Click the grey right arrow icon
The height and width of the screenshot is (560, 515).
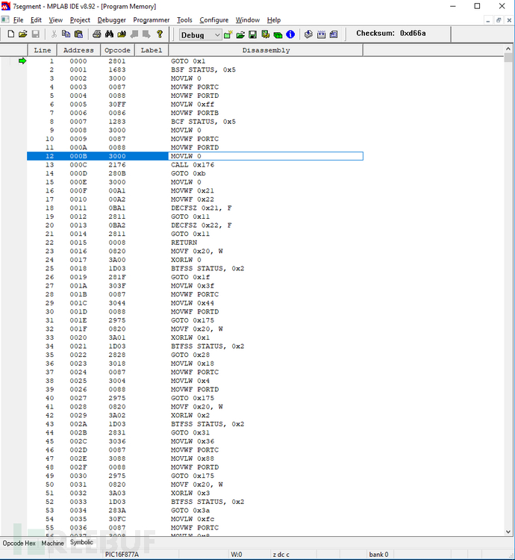pos(146,34)
